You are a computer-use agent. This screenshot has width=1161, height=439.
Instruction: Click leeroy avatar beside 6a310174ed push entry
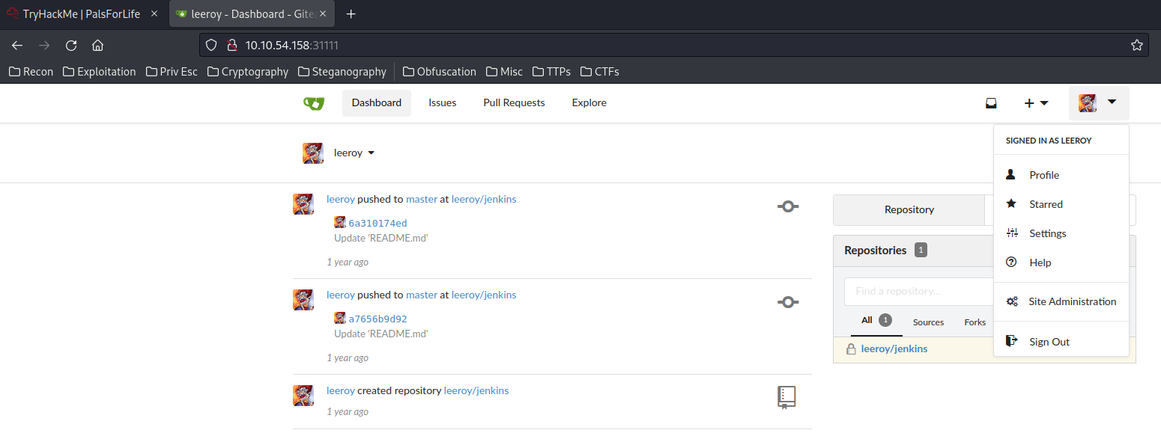click(x=303, y=204)
